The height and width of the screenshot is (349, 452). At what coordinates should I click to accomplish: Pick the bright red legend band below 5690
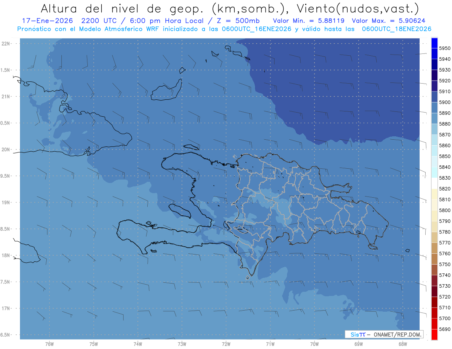click(434, 334)
